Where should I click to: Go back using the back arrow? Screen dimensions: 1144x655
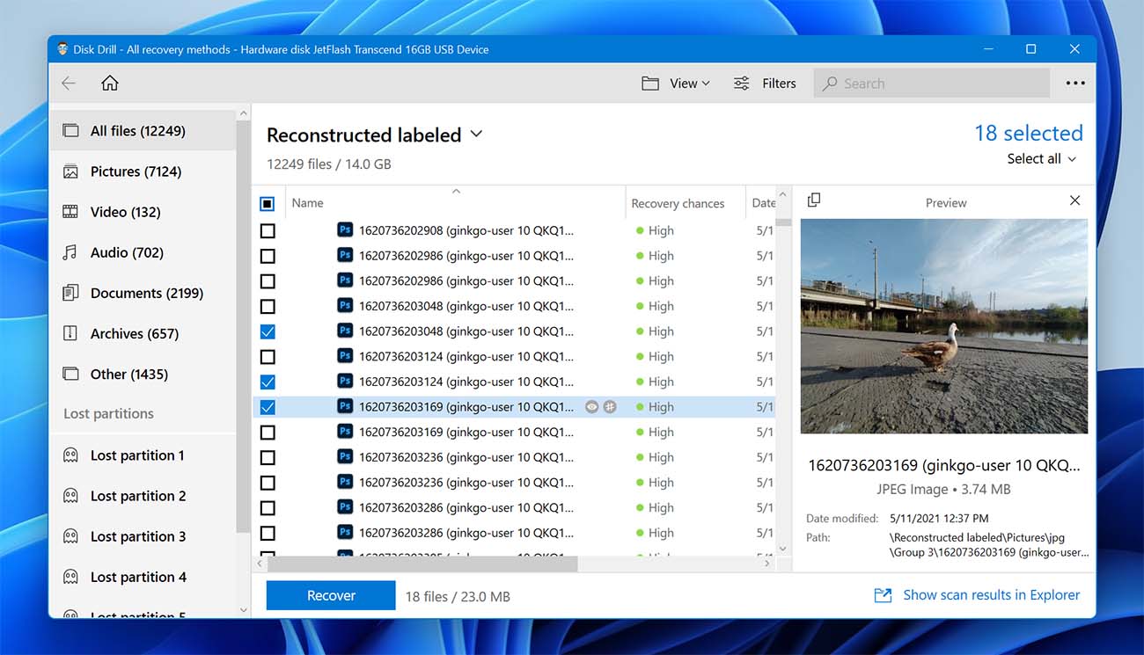tap(69, 84)
